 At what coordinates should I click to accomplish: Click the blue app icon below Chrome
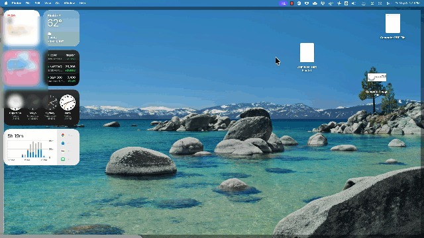[x=63, y=143]
